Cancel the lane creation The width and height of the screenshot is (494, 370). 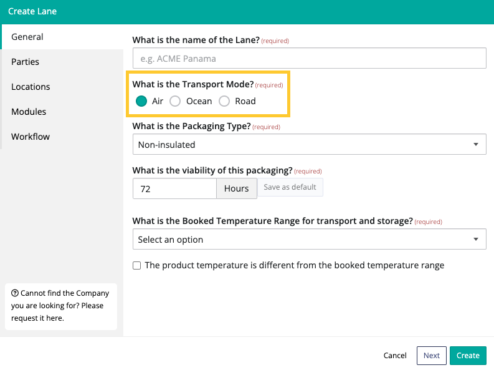pyautogui.click(x=395, y=356)
